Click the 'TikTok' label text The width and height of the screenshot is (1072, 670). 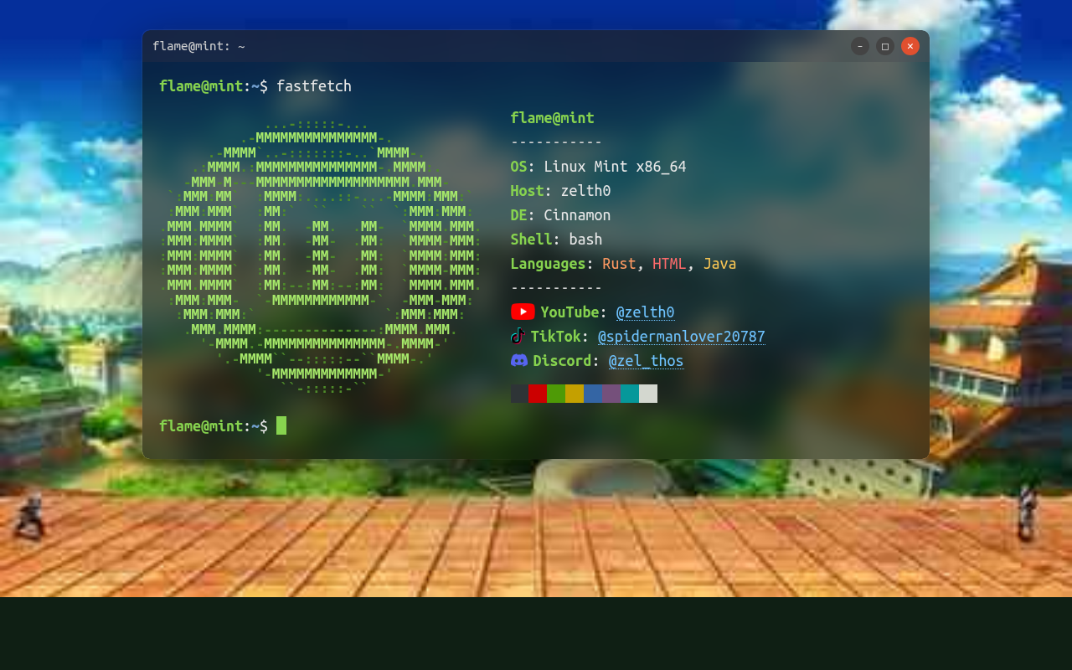[x=555, y=337]
